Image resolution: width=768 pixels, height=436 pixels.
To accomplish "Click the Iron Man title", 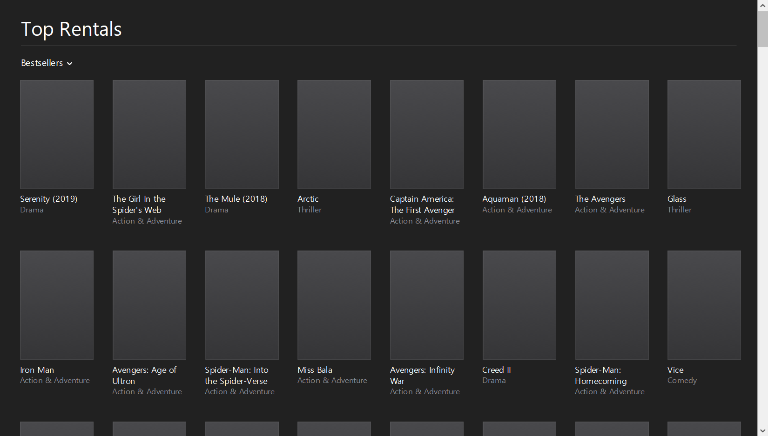I will tap(37, 370).
